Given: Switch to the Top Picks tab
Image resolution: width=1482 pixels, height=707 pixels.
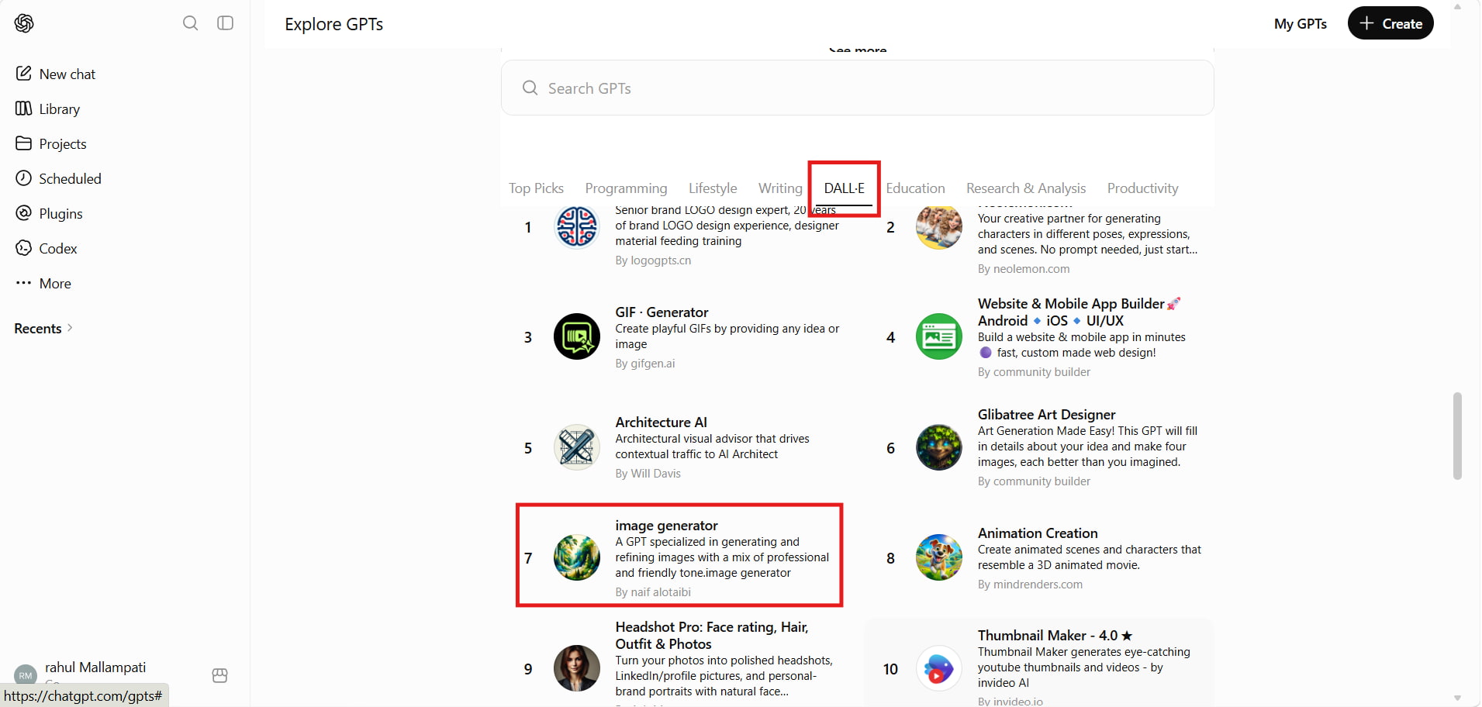Looking at the screenshot, I should (537, 188).
